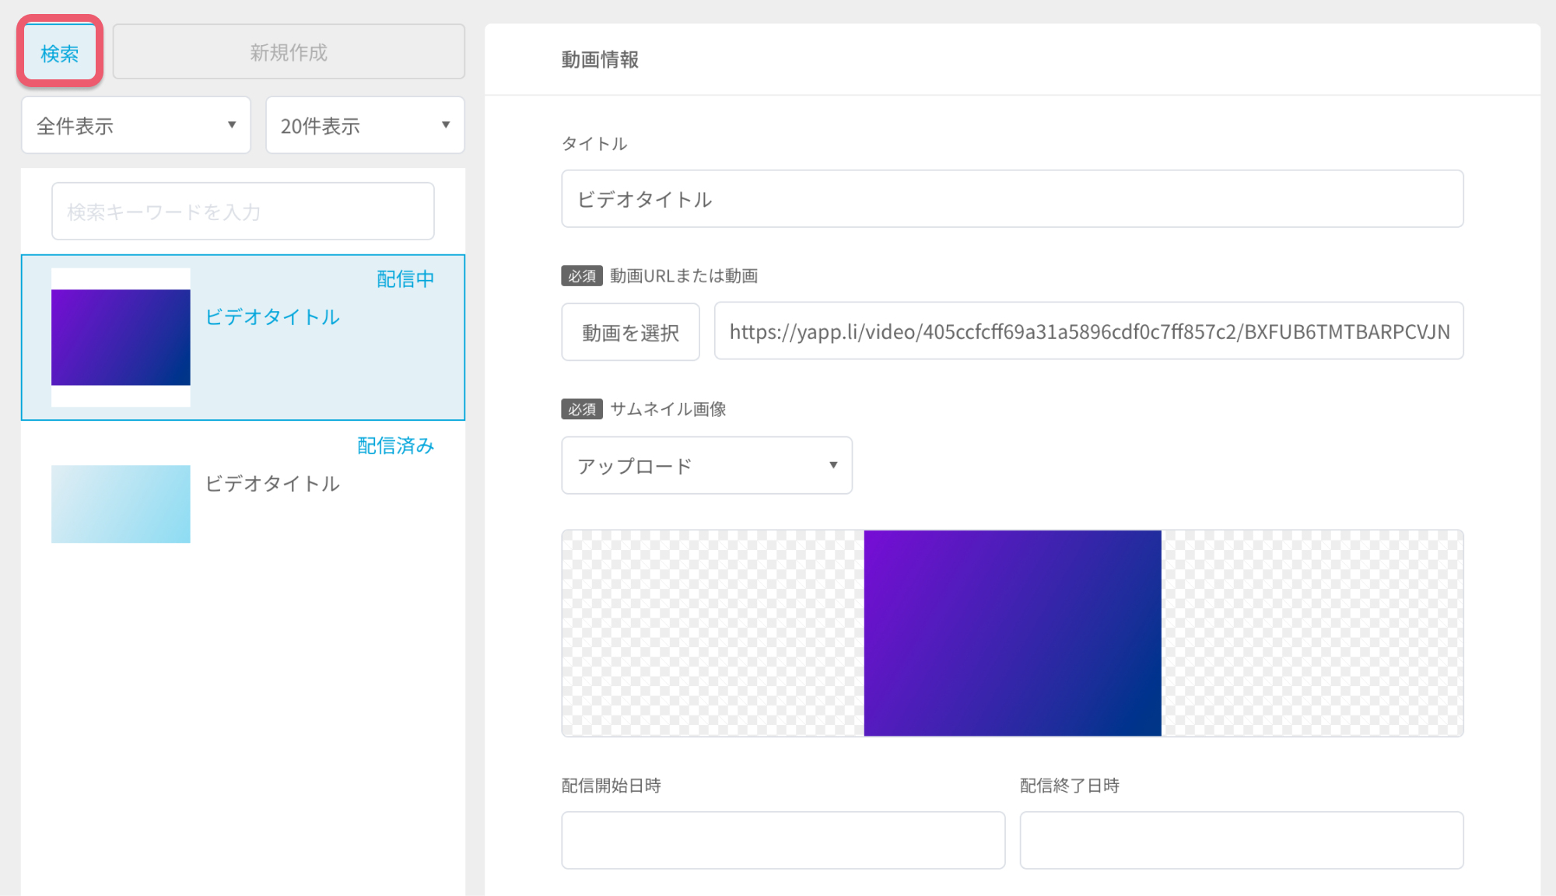Viewport: 1556px width, 896px height.
Task: Click the purple thumbnail preview image
Action: [x=1012, y=633]
